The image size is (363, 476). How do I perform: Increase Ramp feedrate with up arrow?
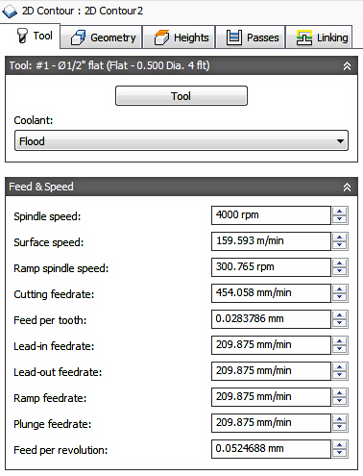pyautogui.click(x=340, y=393)
